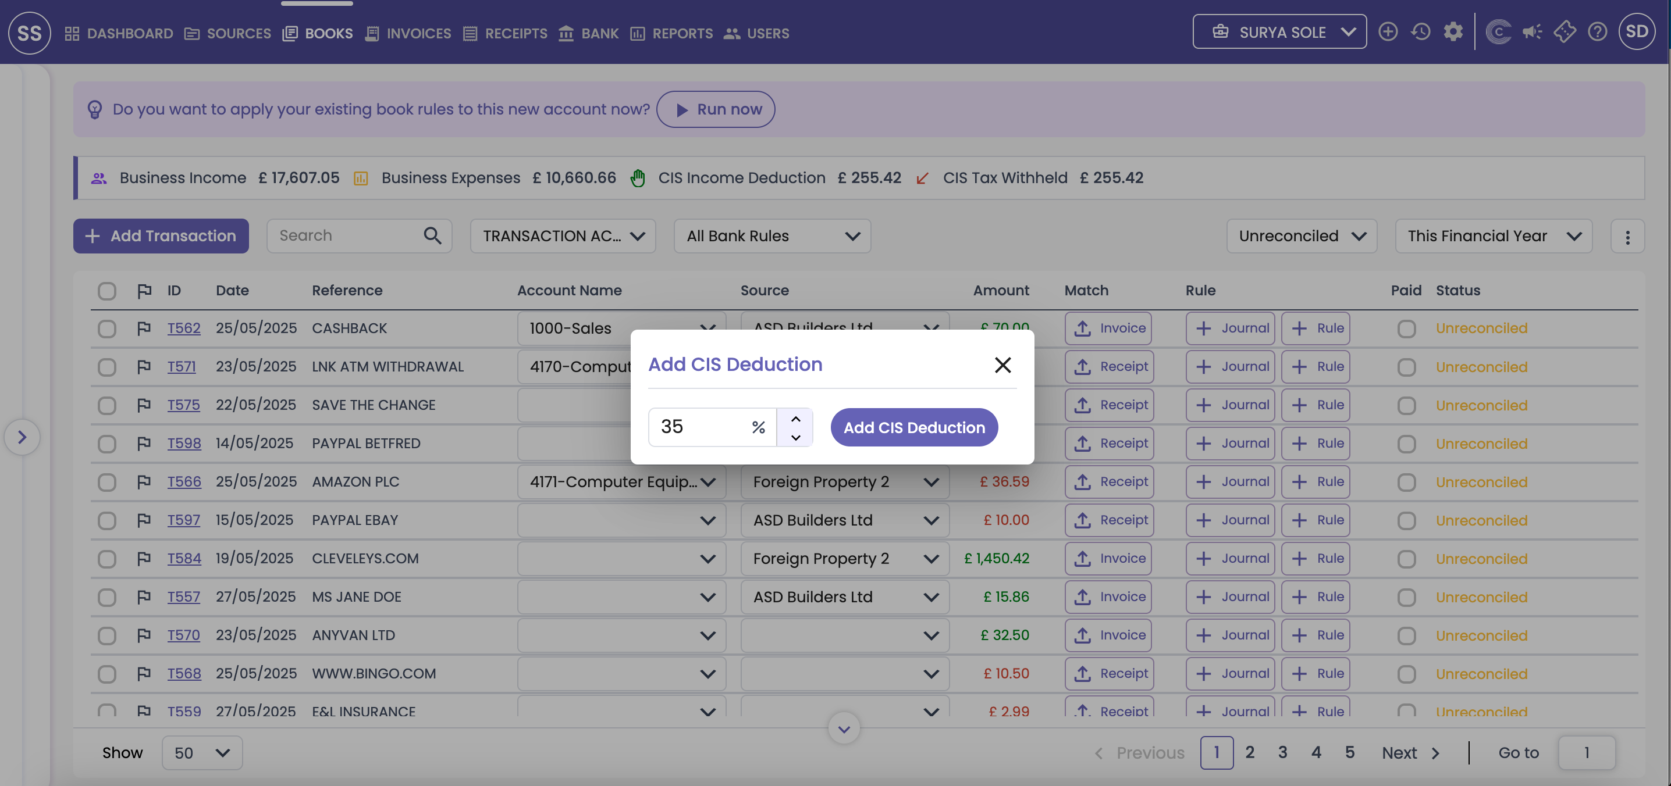1671x786 pixels.
Task: Increase CIS percentage with up stepper arrow
Action: pos(795,419)
